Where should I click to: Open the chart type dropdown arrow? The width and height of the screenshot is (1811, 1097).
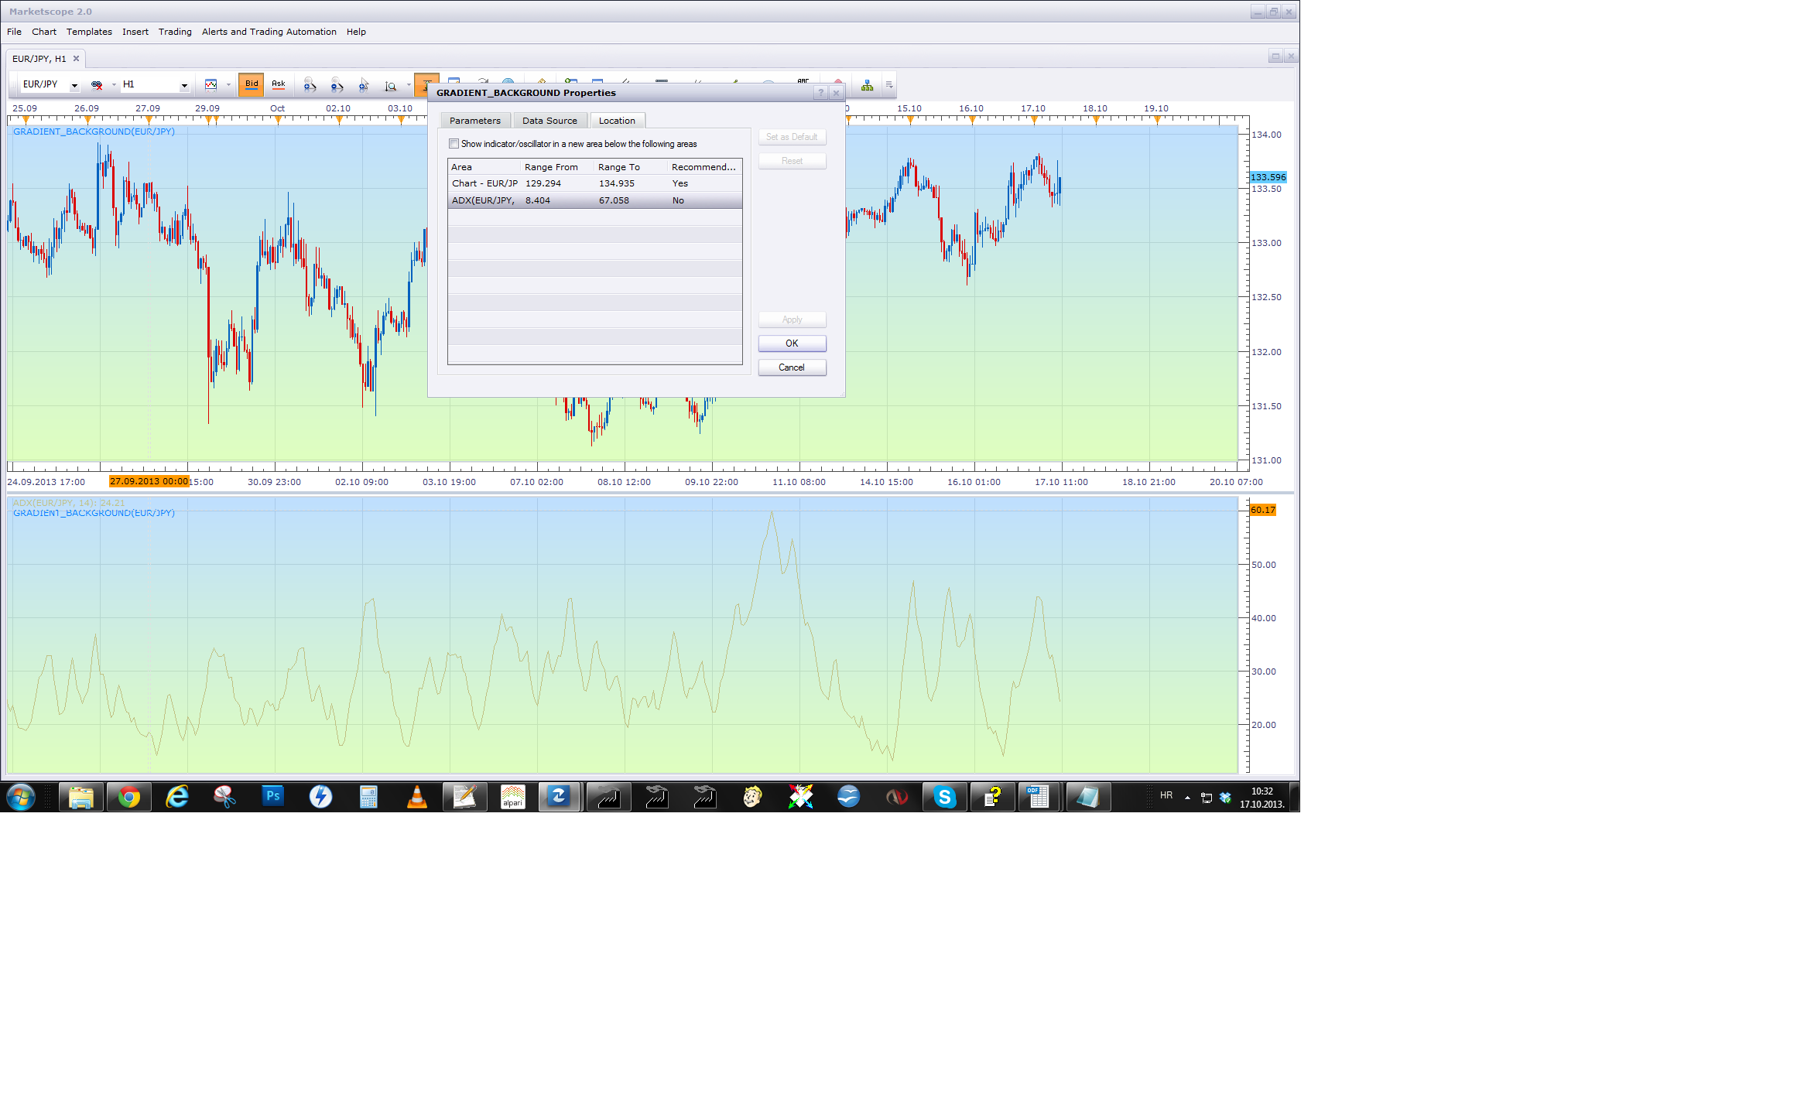[228, 85]
